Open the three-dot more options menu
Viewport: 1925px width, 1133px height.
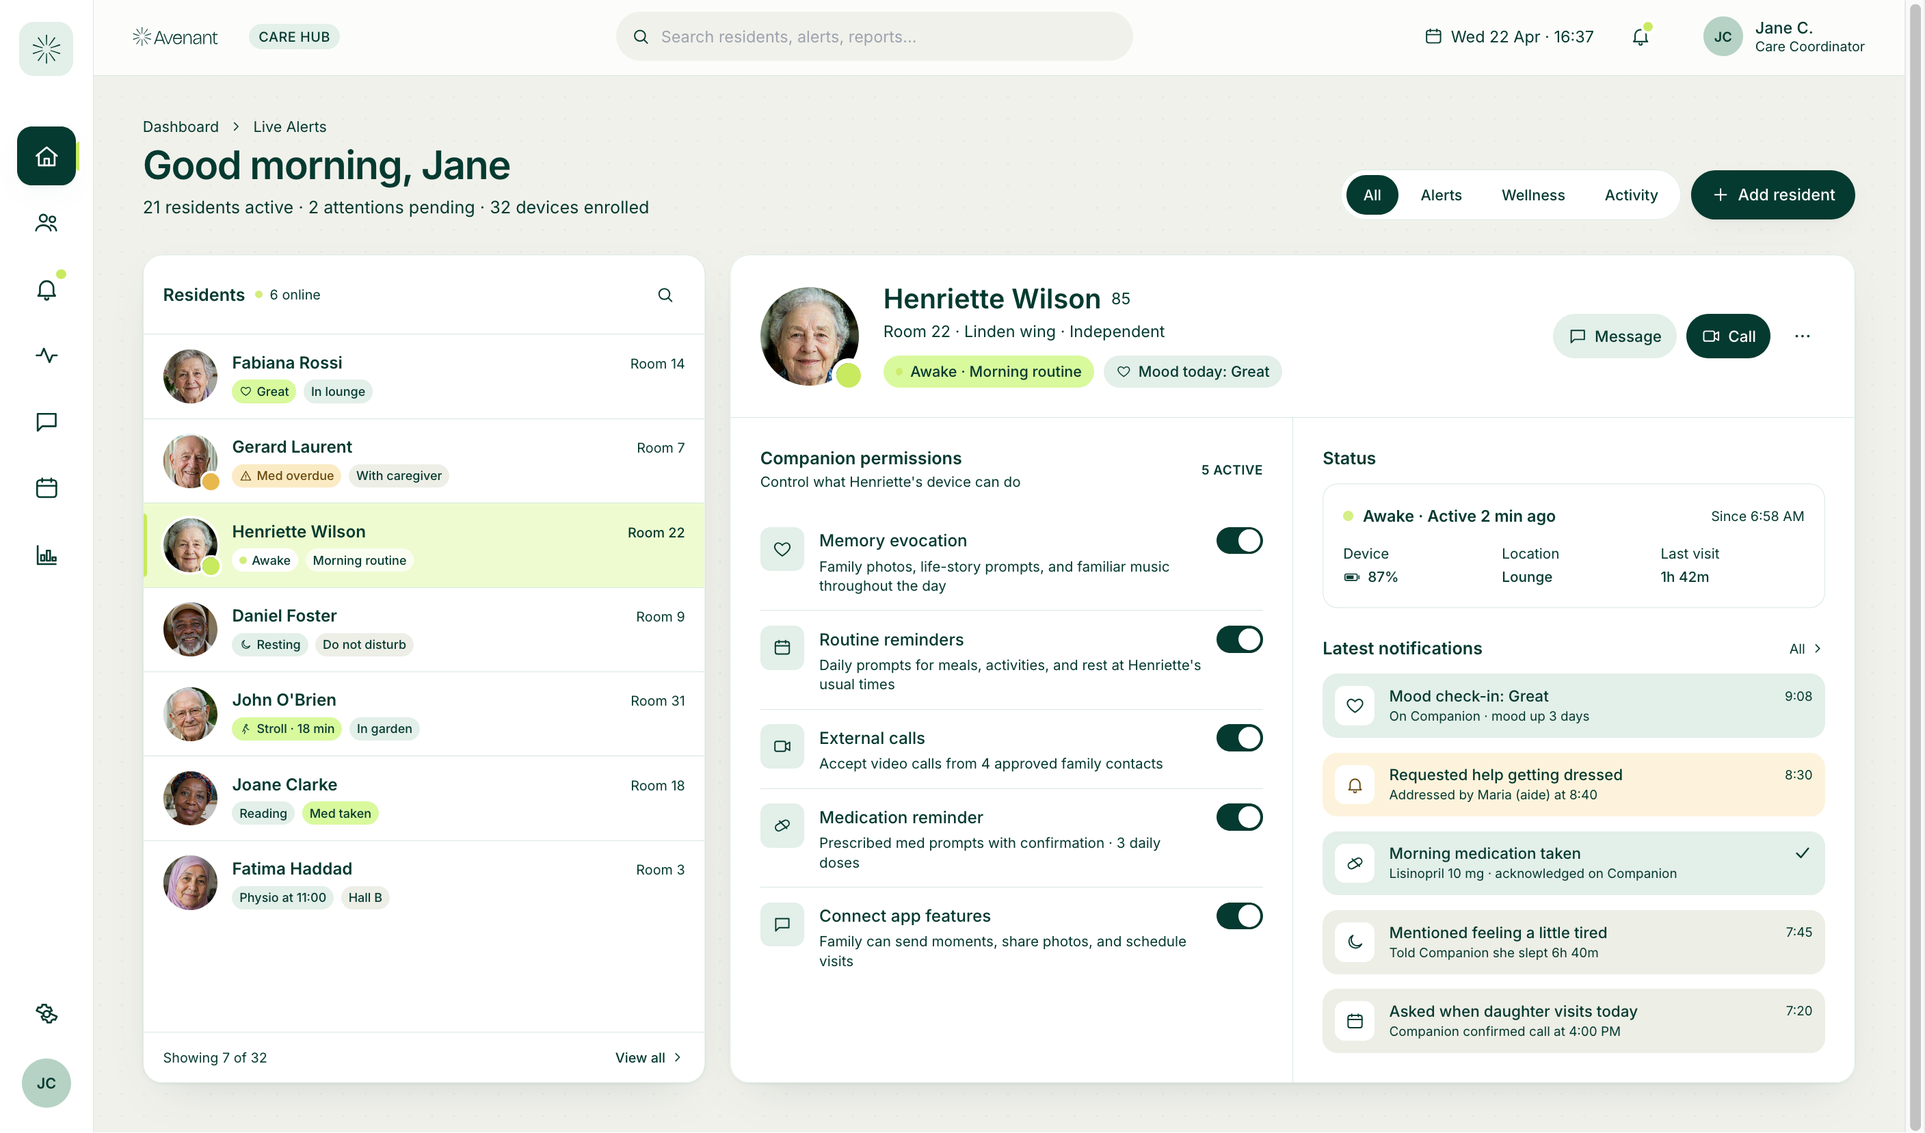coord(1802,336)
